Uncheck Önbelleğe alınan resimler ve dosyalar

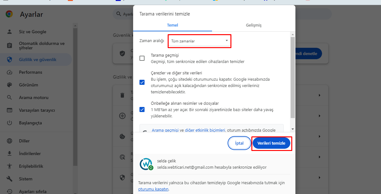pos(142,110)
